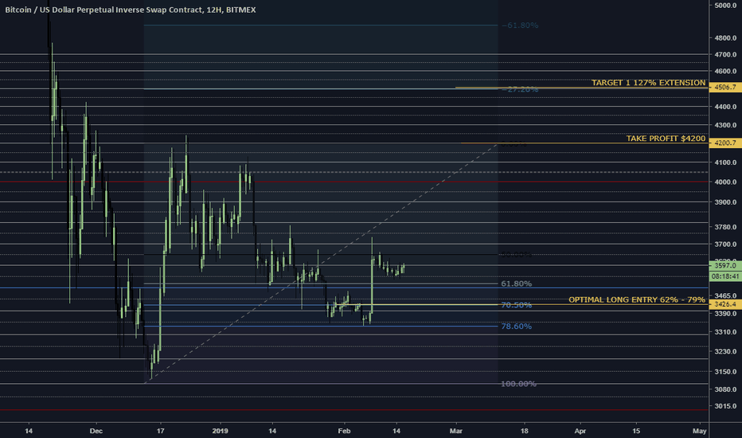
Task: Select the -27.20% Fibonacci extension label
Action: [520, 89]
